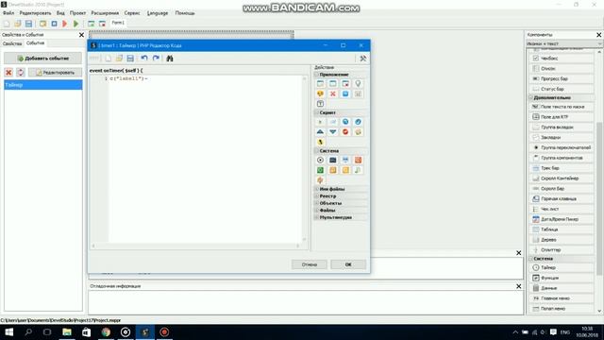The height and width of the screenshot is (340, 604).
Task: Click the add form icon in main toolbar
Action: (x=91, y=24)
